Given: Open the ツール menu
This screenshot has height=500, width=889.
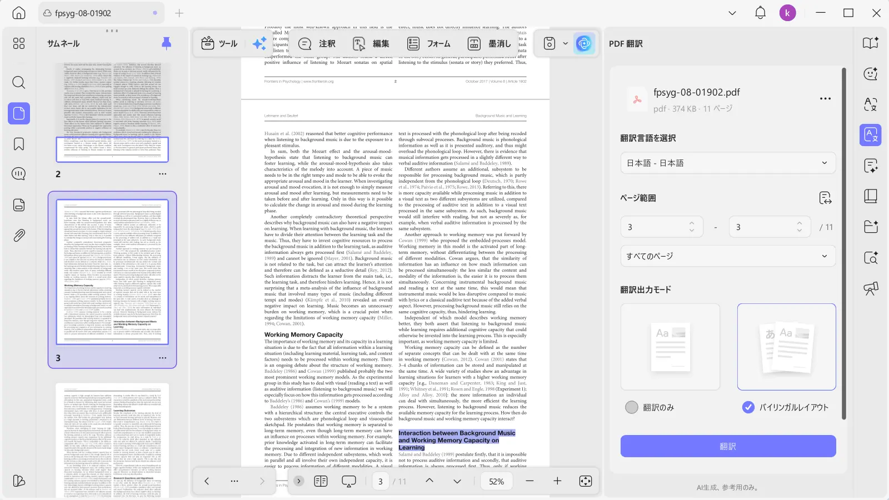Looking at the screenshot, I should pyautogui.click(x=219, y=43).
